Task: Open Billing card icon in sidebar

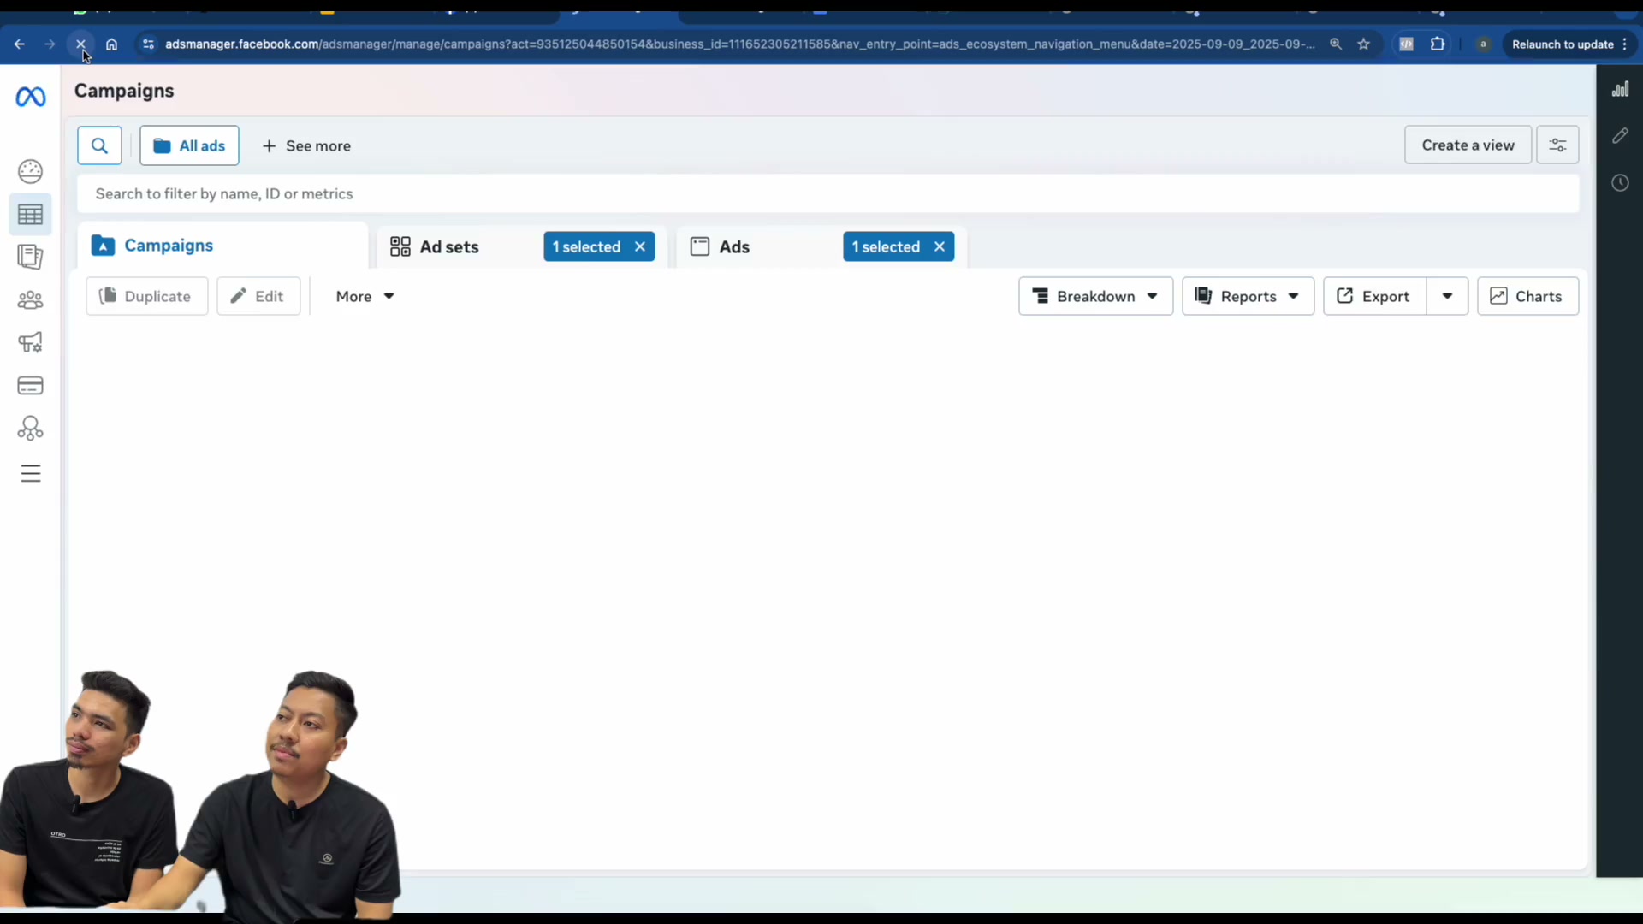Action: coord(30,386)
